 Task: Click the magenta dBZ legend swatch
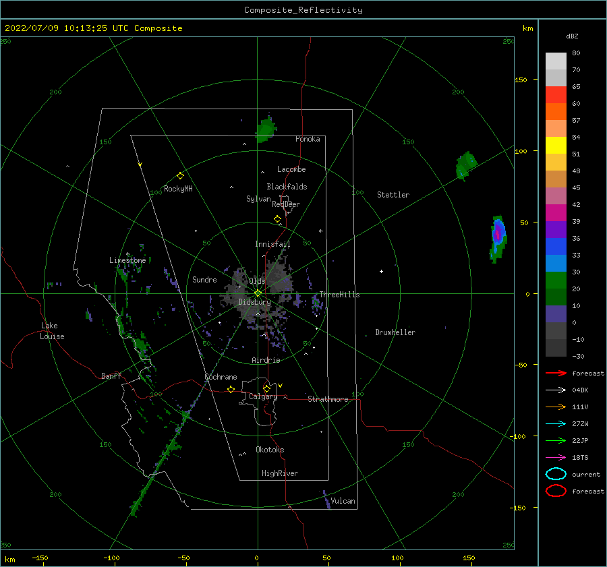[x=556, y=213]
